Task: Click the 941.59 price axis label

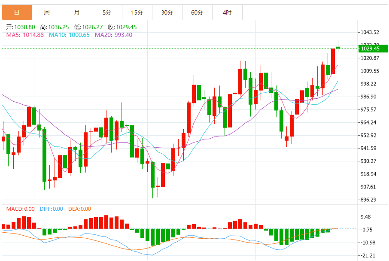Action: (368, 148)
